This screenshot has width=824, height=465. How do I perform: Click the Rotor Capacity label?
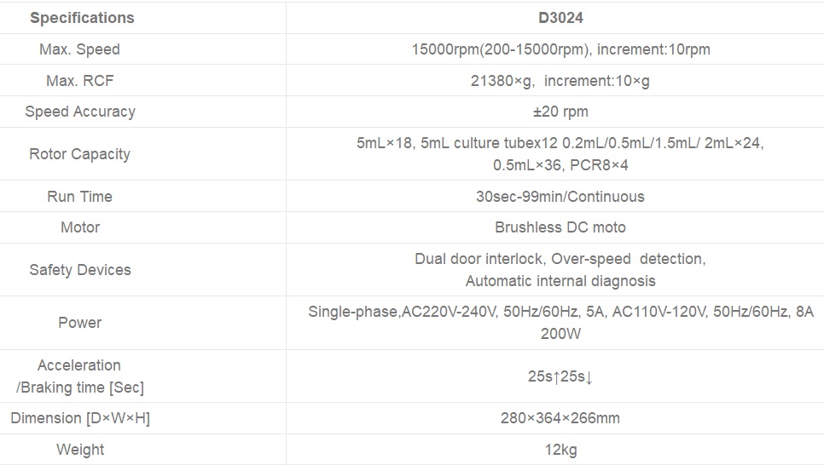(x=79, y=154)
